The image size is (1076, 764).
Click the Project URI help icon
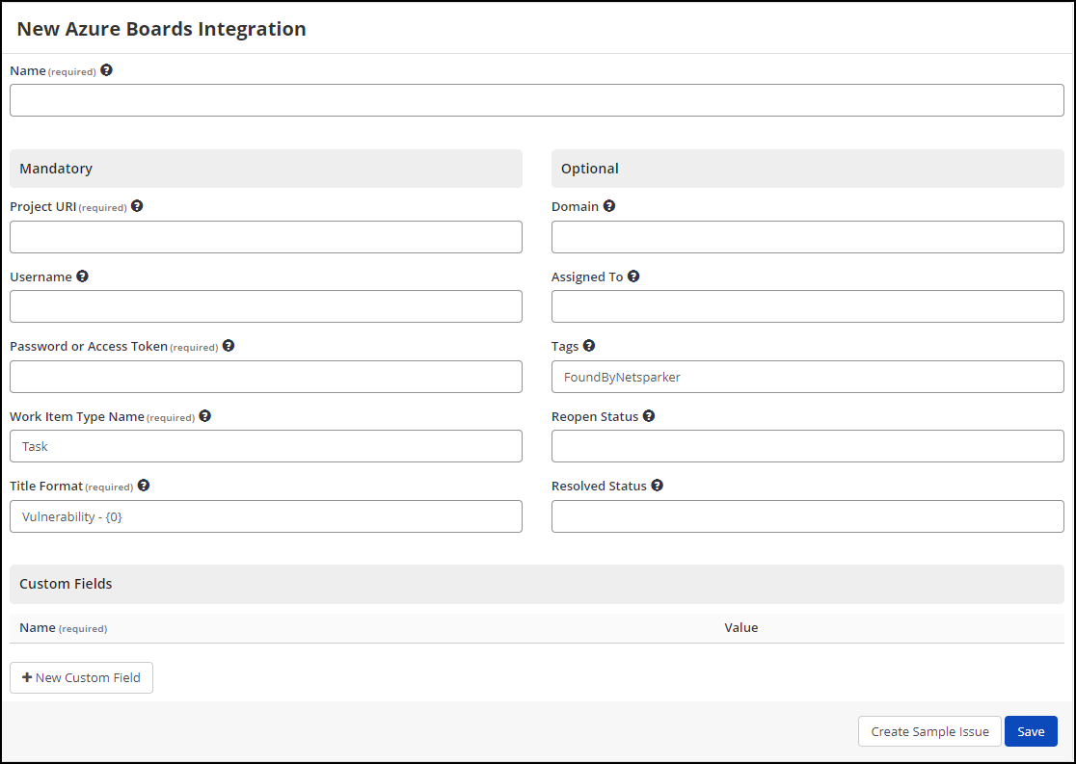click(137, 206)
